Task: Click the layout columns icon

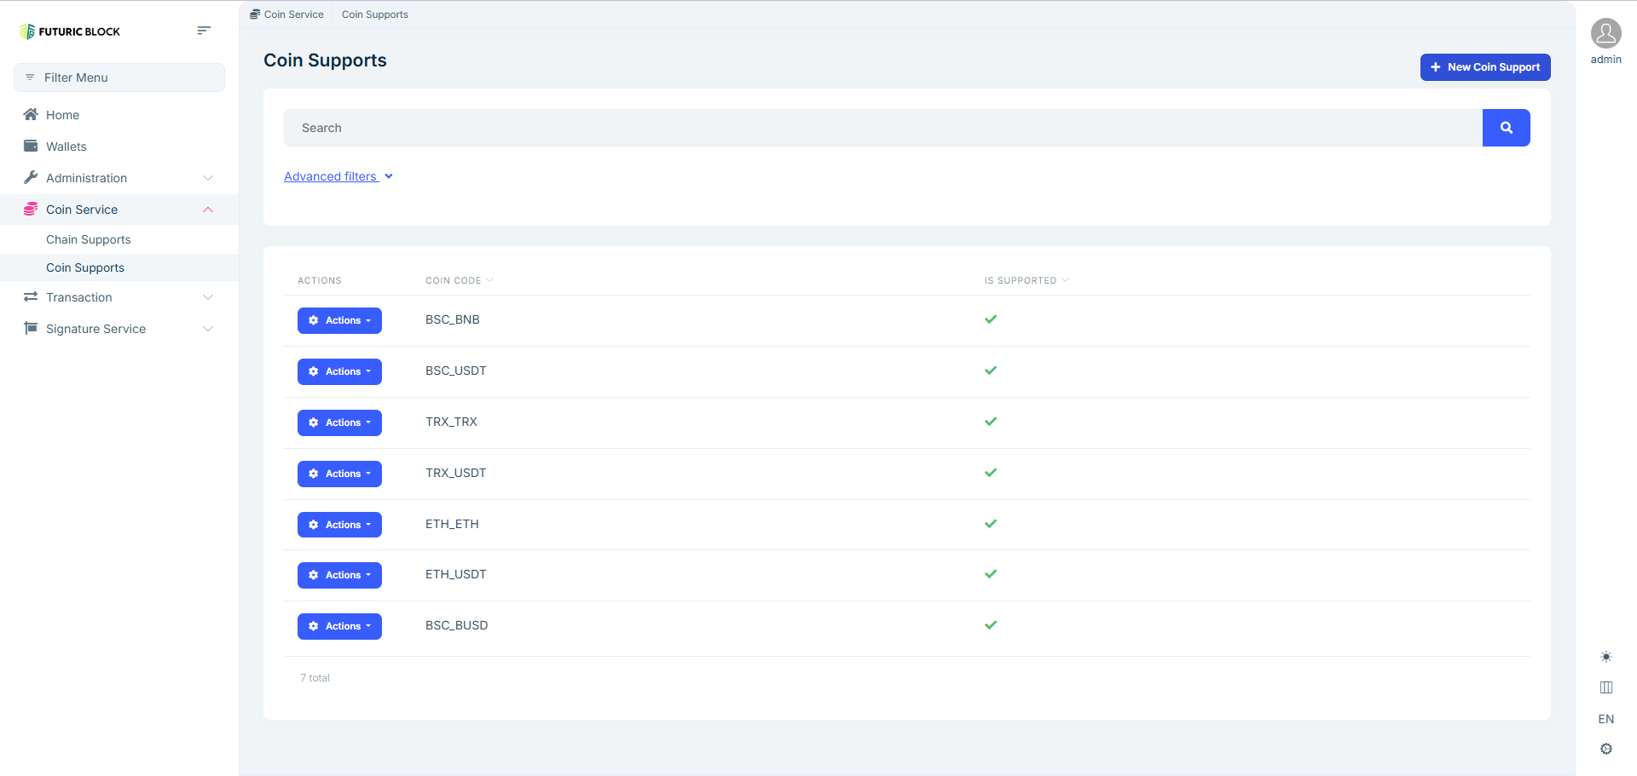Action: tap(1605, 687)
